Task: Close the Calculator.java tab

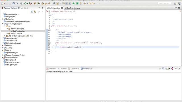Action: click(62, 8)
